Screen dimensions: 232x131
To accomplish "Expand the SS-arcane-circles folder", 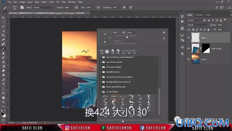I will coord(101,67).
